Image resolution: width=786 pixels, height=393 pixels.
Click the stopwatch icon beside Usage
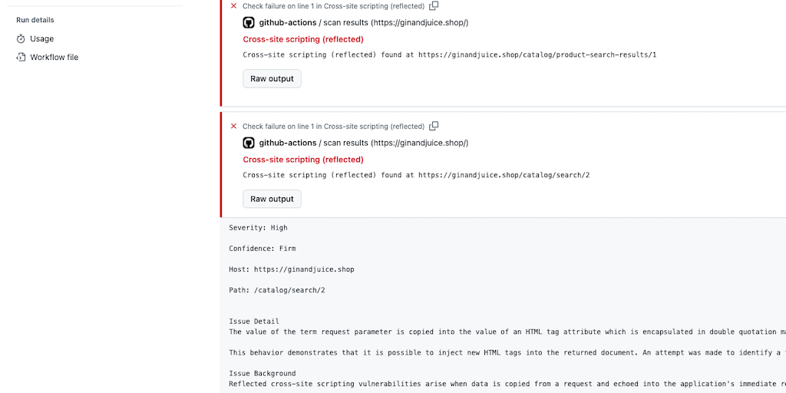coord(21,38)
